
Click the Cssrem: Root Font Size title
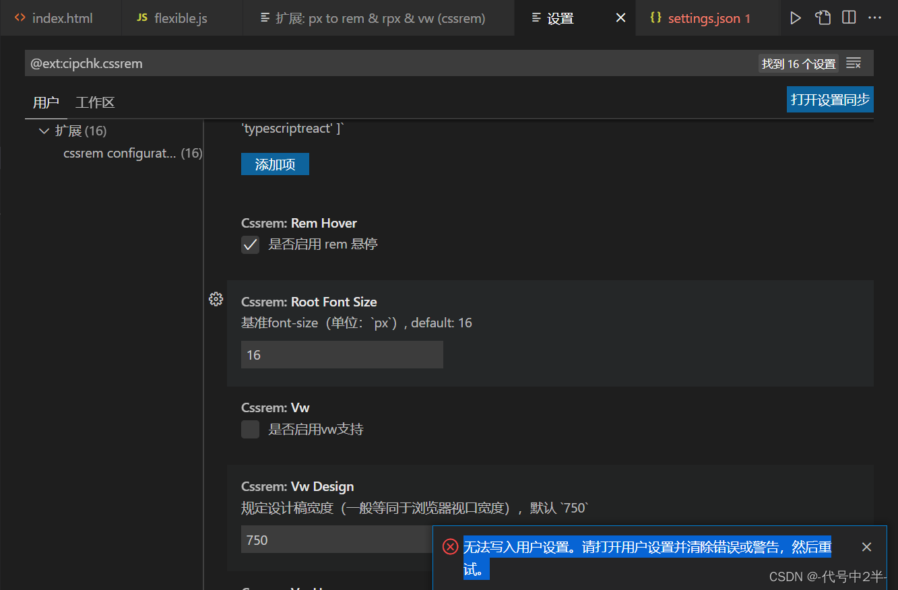pyautogui.click(x=309, y=302)
